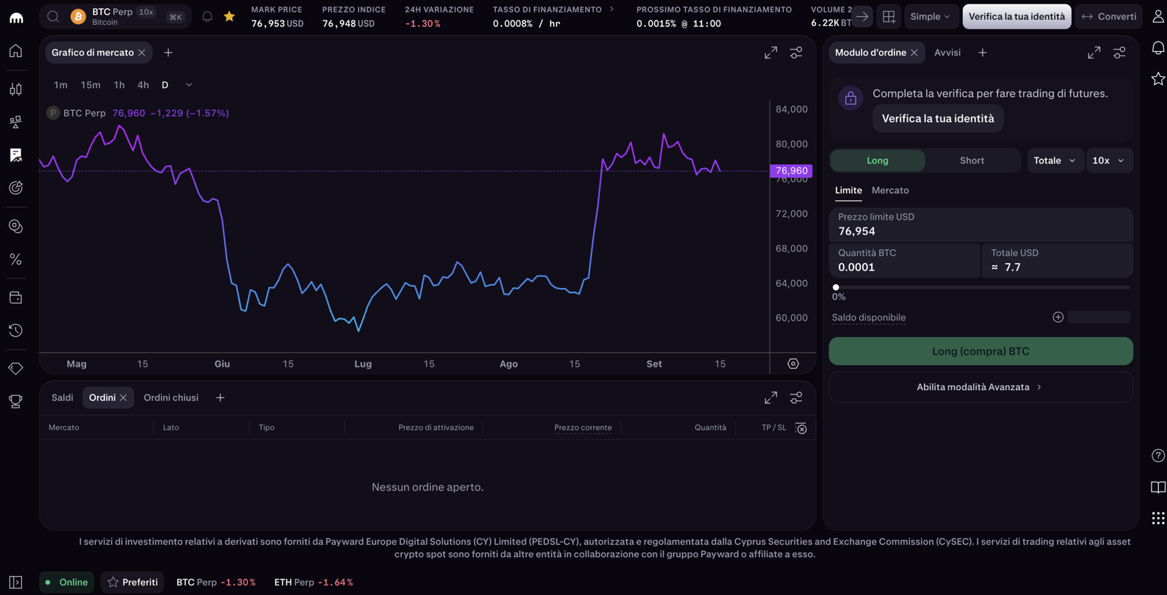Click the percent icon in sidebar
Screen dimensions: 1167x595
(15, 260)
